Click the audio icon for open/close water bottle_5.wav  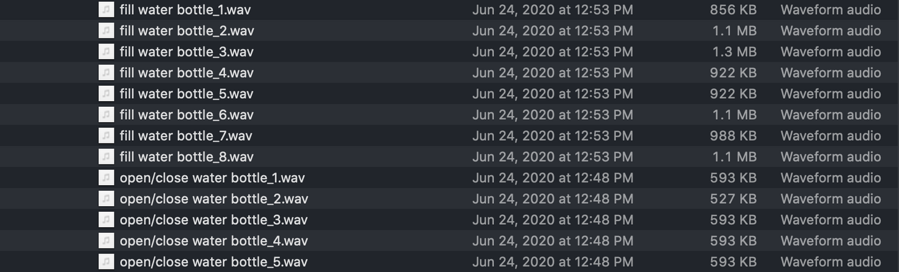(106, 261)
